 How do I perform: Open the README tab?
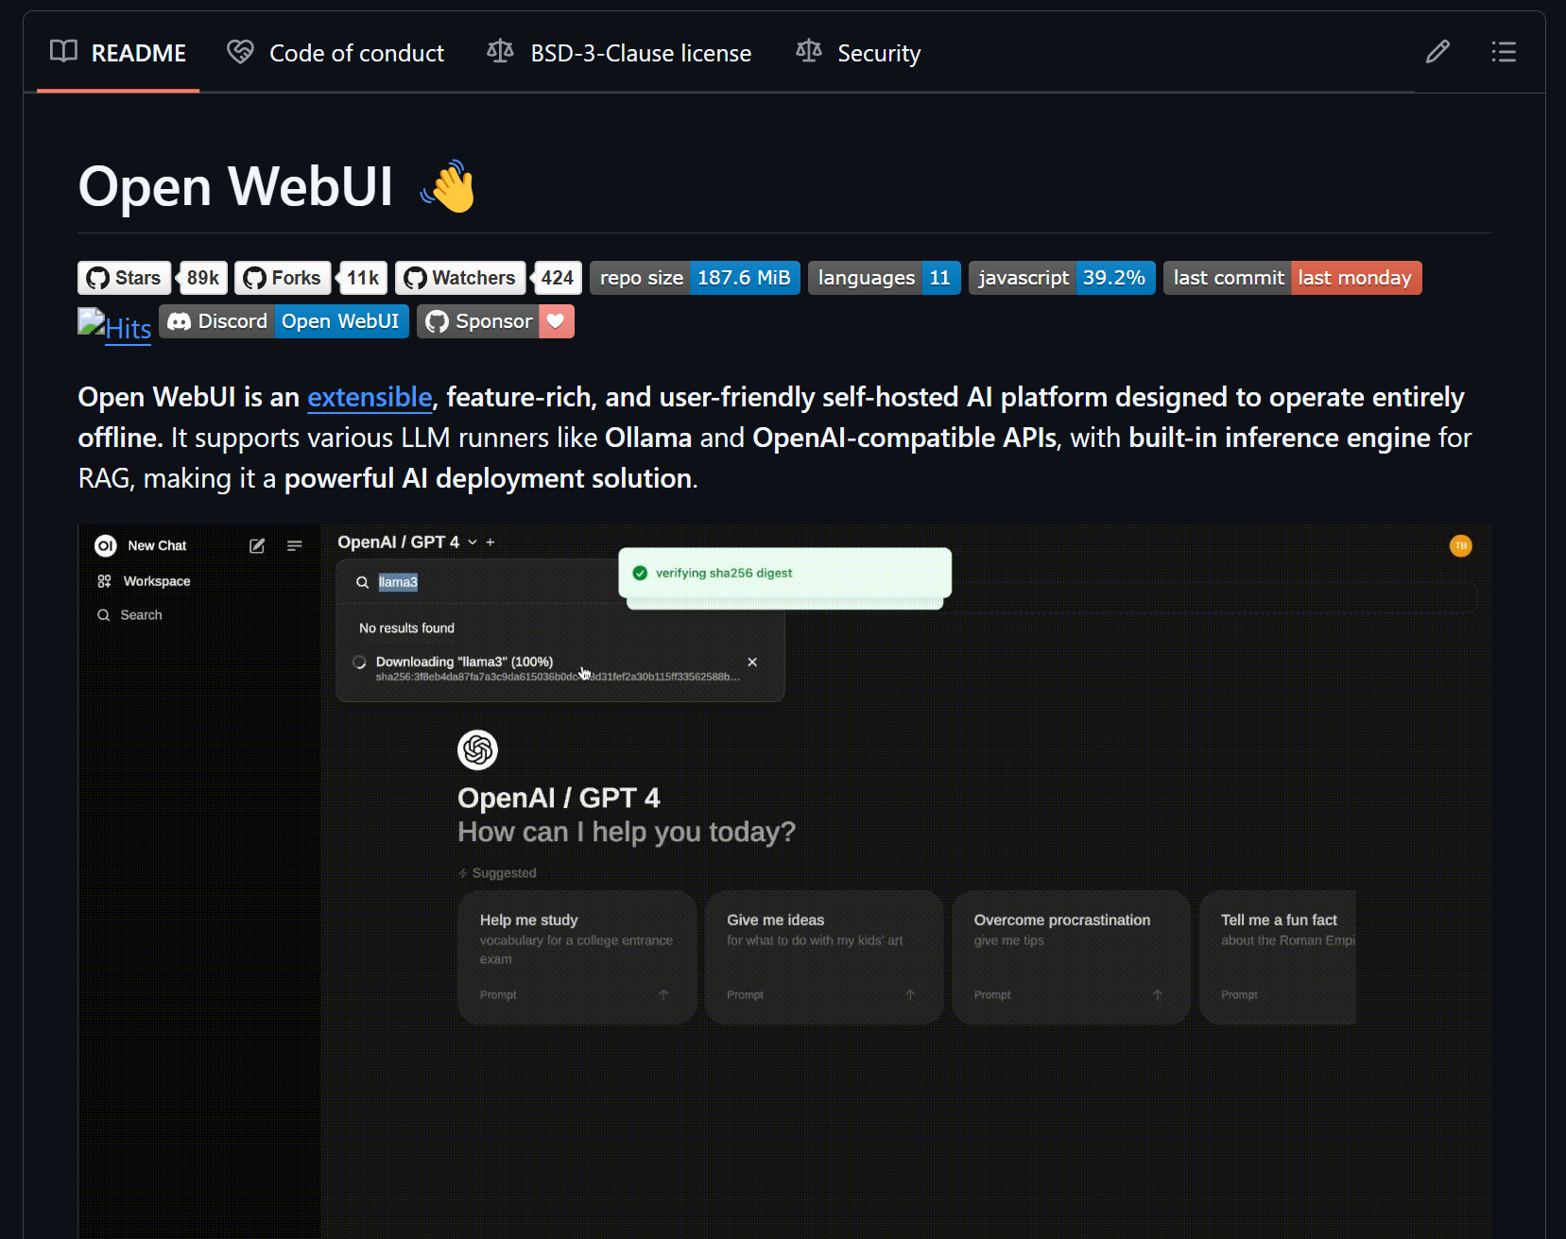tap(118, 53)
